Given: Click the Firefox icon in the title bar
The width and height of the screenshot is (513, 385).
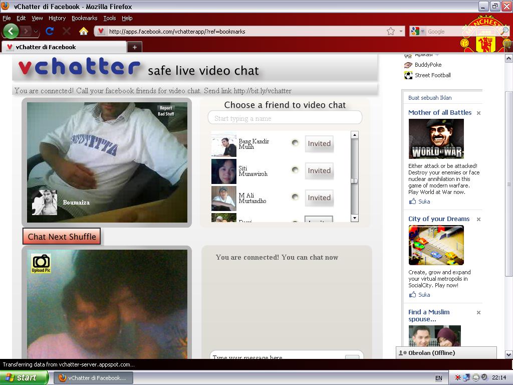Looking at the screenshot, I should (x=5, y=6).
